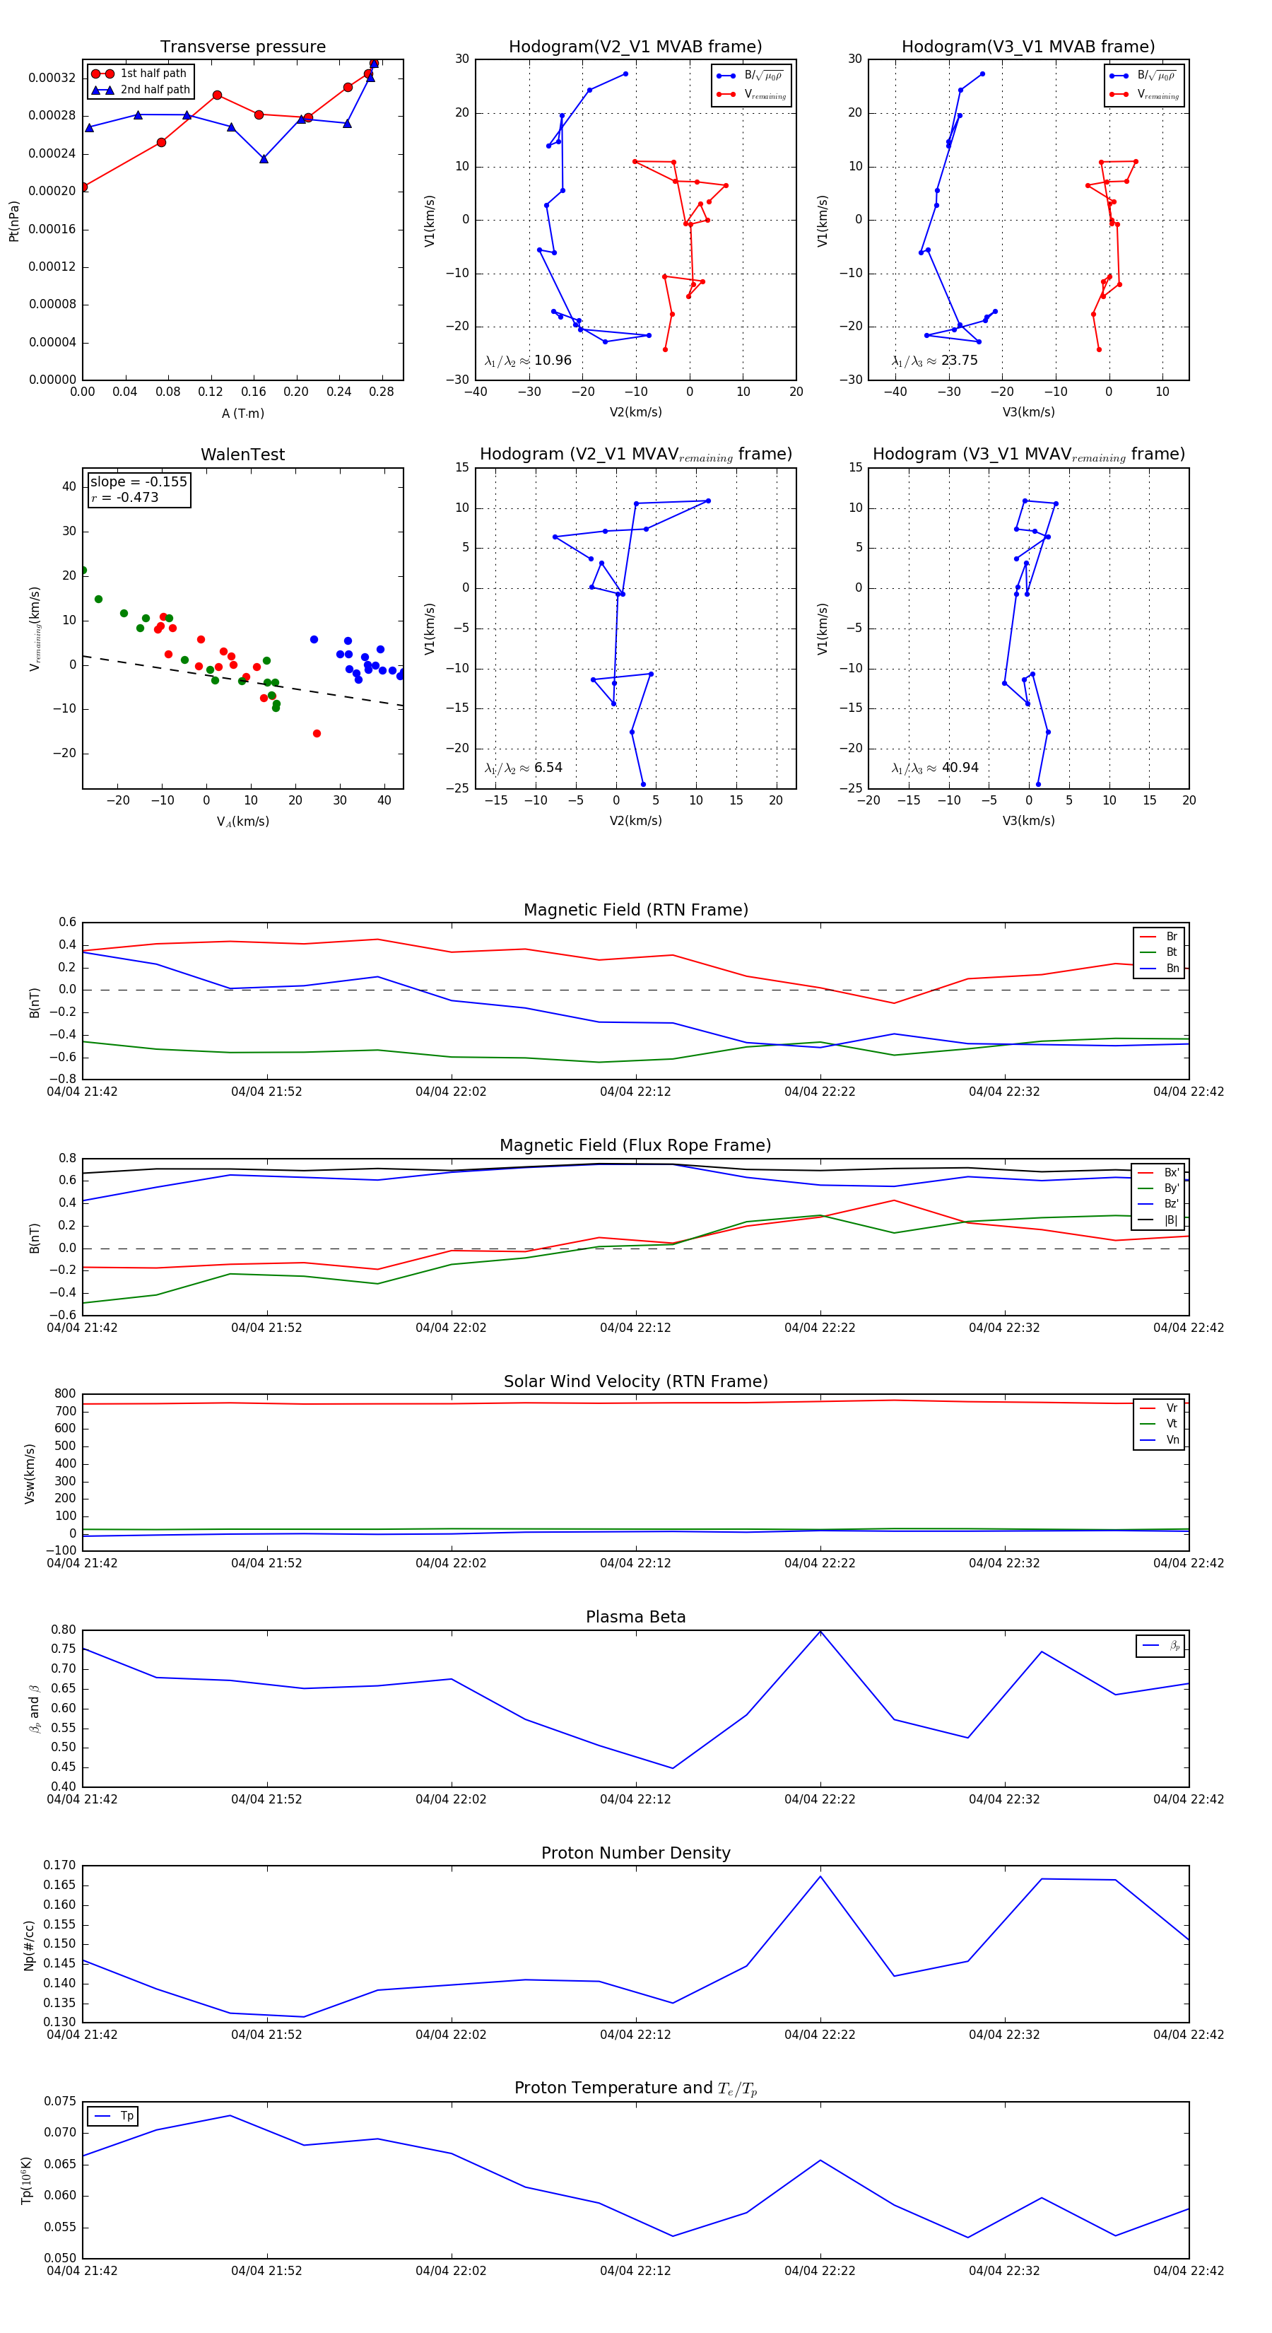The width and height of the screenshot is (1272, 2333).
Task: Click '800' tick on Solar Wind Velocity axis
Action: (65, 1394)
